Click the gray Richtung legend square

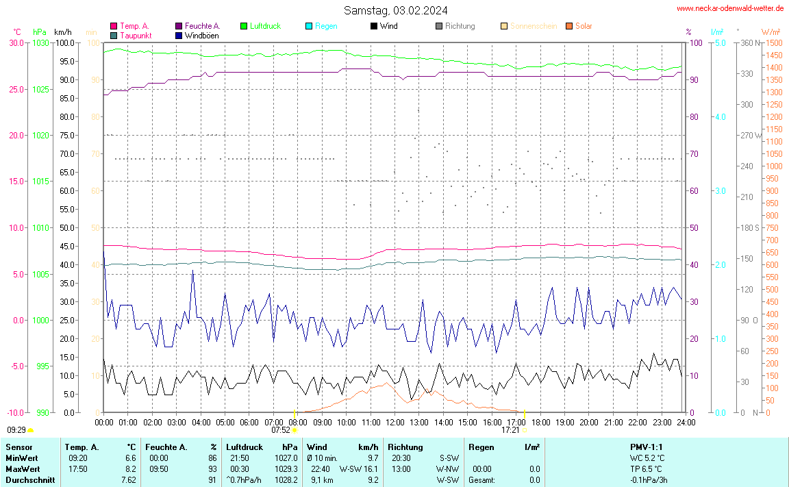pyautogui.click(x=438, y=26)
